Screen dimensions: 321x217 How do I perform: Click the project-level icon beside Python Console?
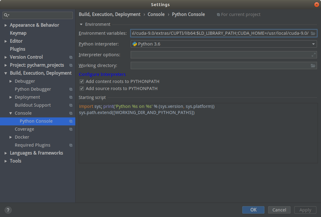[71, 121]
